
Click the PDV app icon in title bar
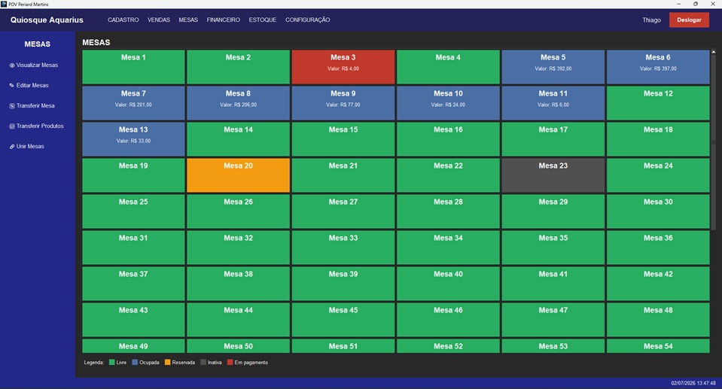click(x=4, y=4)
